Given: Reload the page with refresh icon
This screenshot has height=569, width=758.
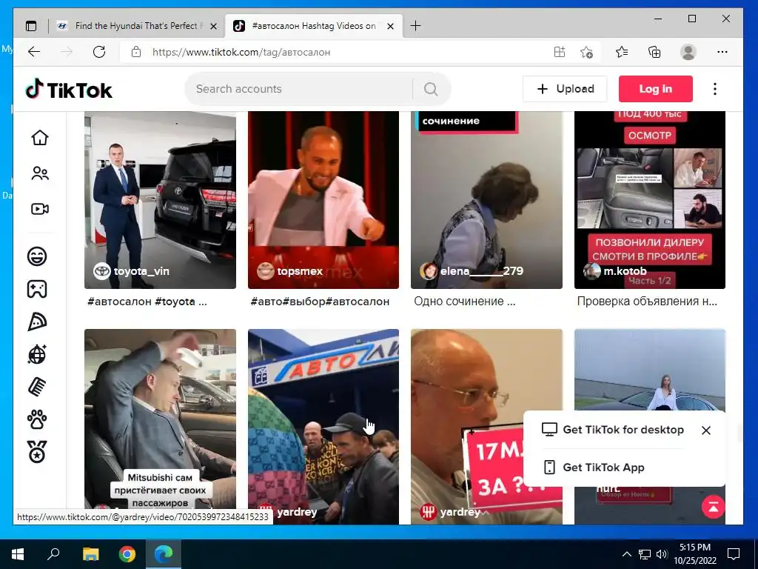Looking at the screenshot, I should [99, 52].
